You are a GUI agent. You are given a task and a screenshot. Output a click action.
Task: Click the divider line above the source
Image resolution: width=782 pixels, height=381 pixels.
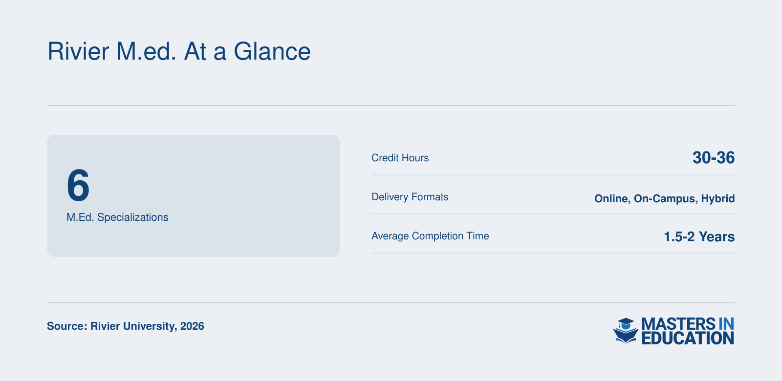(391, 303)
